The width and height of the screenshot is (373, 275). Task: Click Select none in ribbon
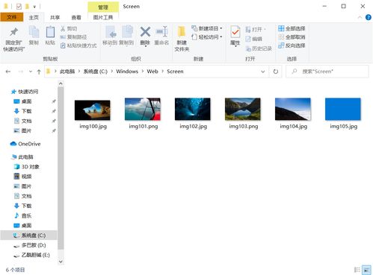(292, 37)
